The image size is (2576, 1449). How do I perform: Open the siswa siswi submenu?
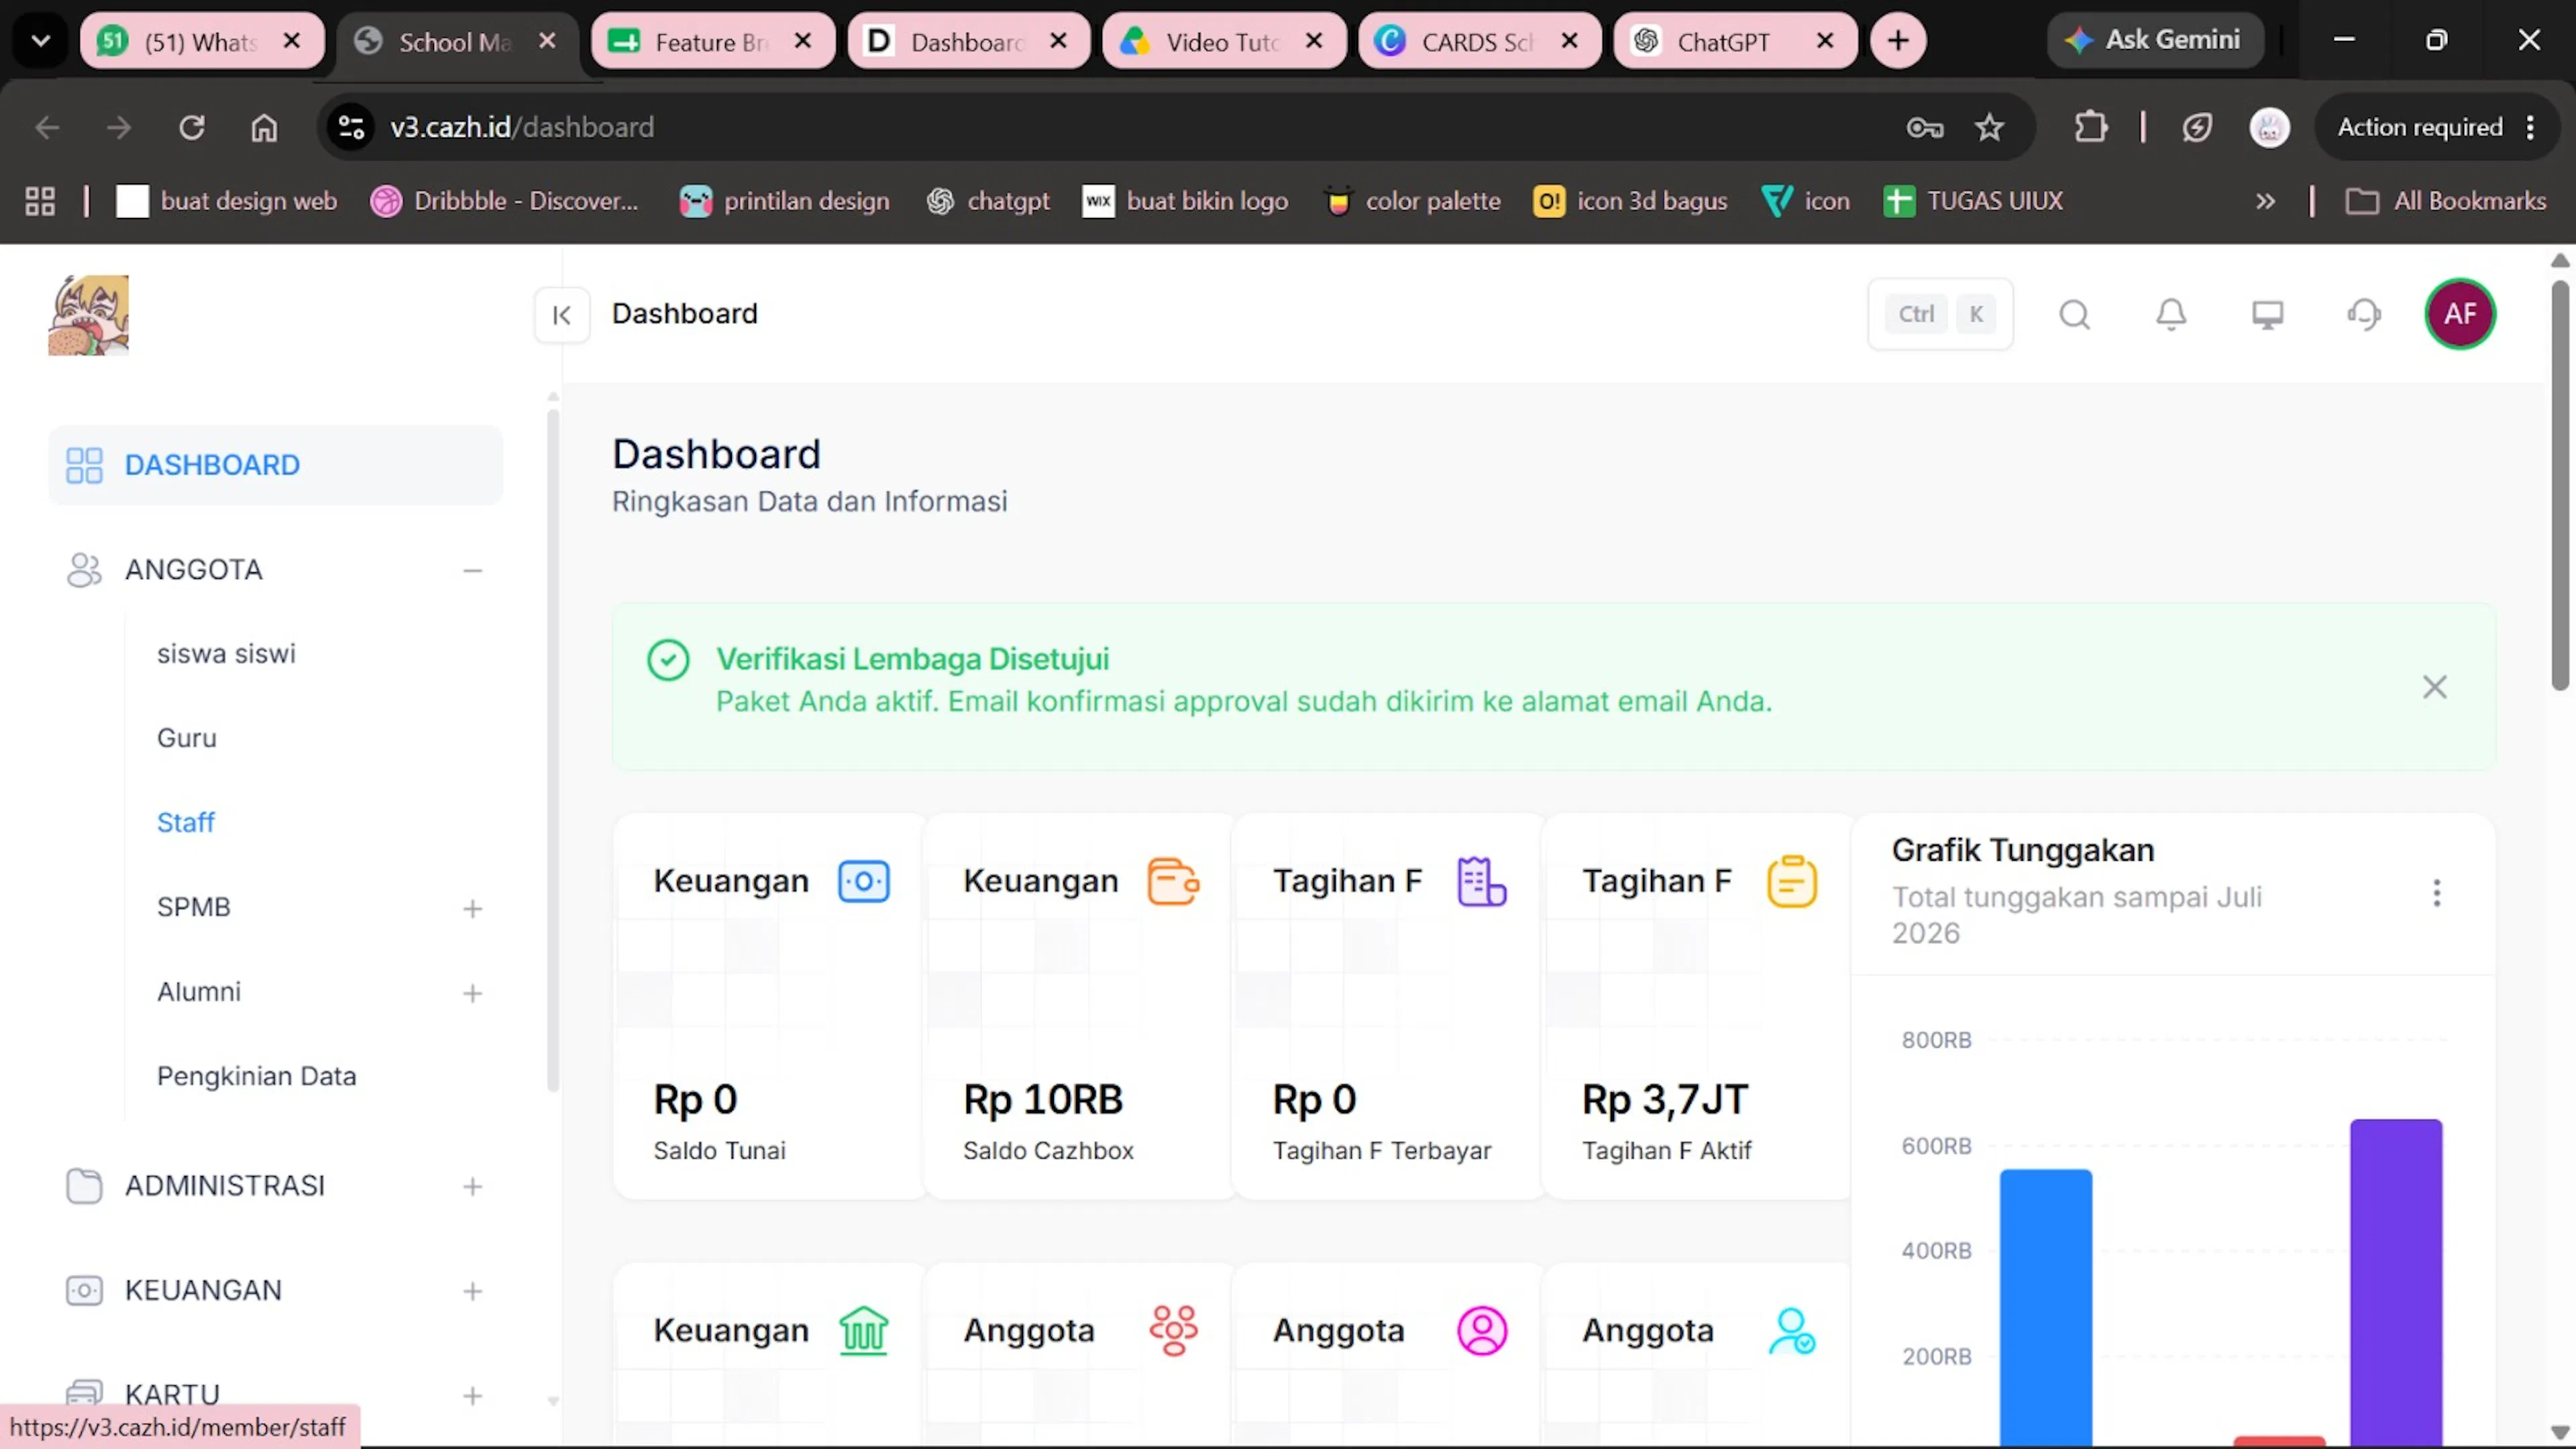click(x=226, y=654)
